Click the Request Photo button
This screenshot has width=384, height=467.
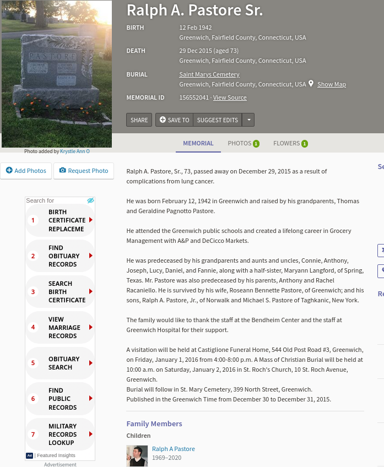(x=84, y=171)
